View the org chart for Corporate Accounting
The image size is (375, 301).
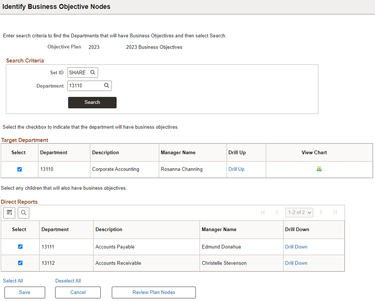tap(319, 169)
